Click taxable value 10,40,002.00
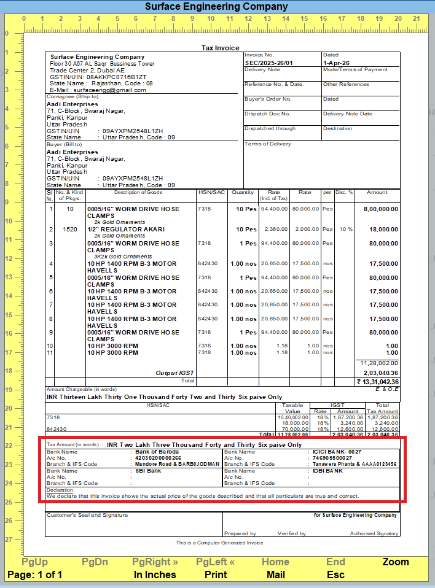This screenshot has height=588, width=435. click(x=292, y=417)
